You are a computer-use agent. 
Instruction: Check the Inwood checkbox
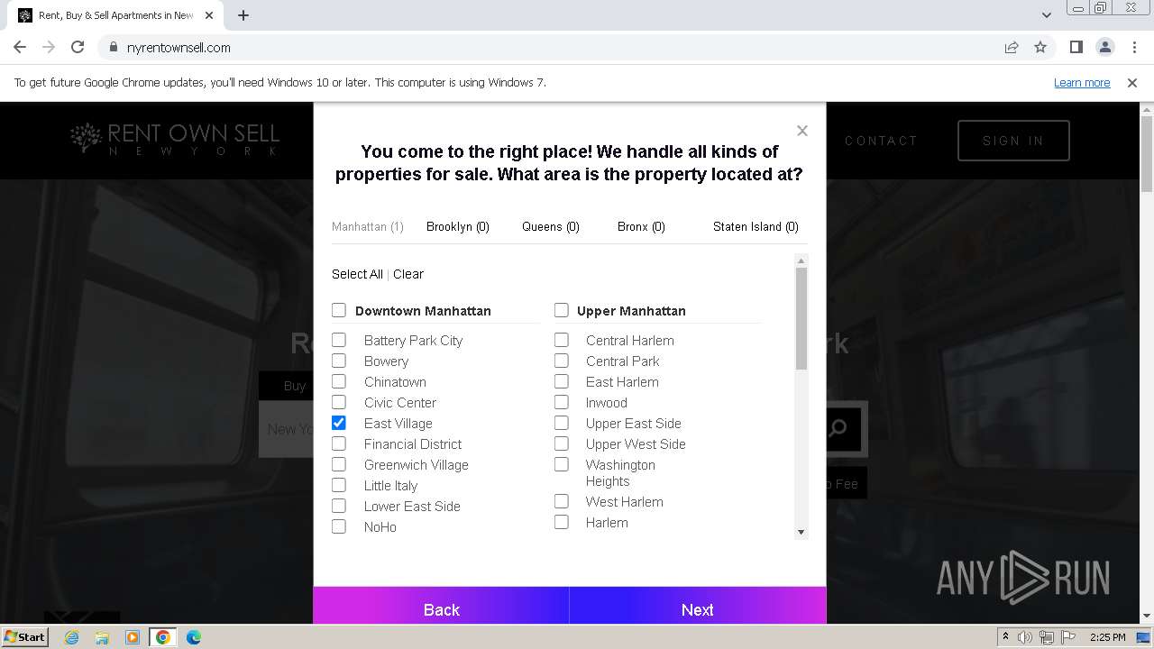click(562, 402)
